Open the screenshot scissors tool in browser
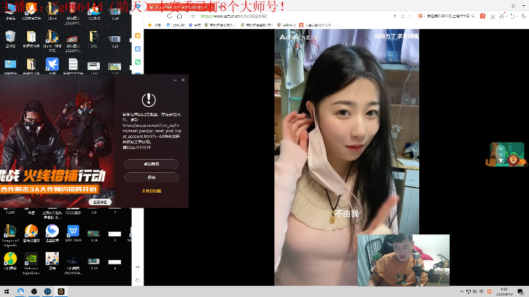 502,16
